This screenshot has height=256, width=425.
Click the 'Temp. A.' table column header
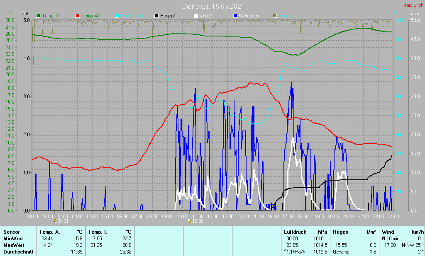49,232
